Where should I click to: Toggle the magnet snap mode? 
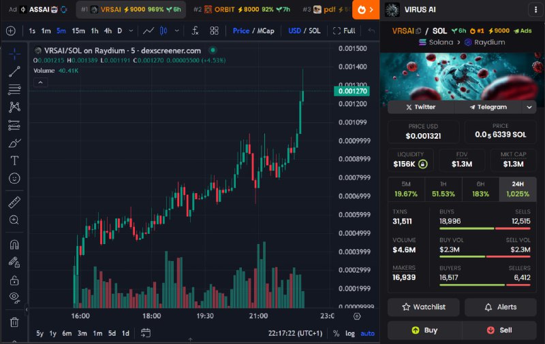click(14, 245)
